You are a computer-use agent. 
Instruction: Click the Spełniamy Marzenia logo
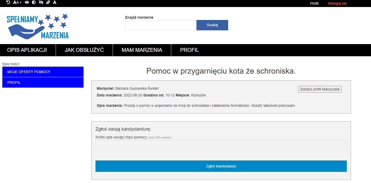coord(38,26)
